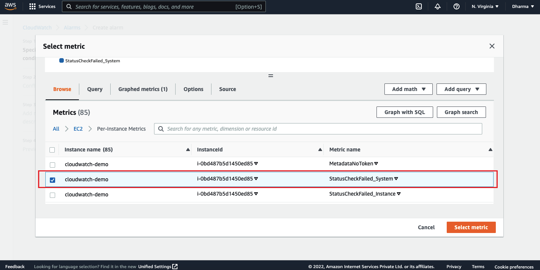
Task: Launch CloudShell from the top bar
Action: pos(419,6)
